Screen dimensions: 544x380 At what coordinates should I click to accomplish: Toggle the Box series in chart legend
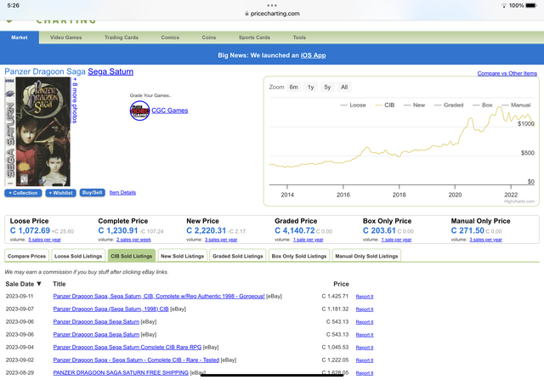[483, 105]
